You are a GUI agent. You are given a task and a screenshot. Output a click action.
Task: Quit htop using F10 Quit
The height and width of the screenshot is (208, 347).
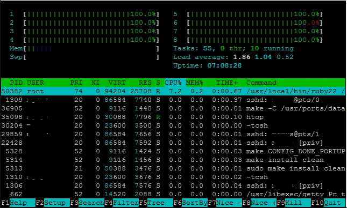coord(328,203)
